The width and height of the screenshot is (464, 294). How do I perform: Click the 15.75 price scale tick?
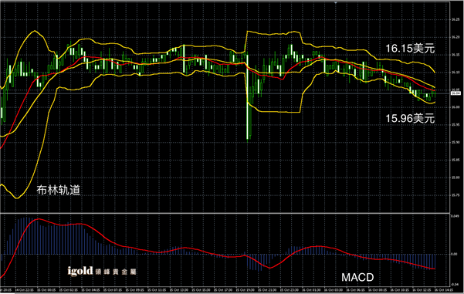pyautogui.click(x=456, y=195)
